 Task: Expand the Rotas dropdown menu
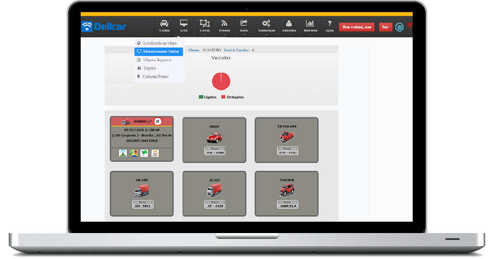(244, 25)
